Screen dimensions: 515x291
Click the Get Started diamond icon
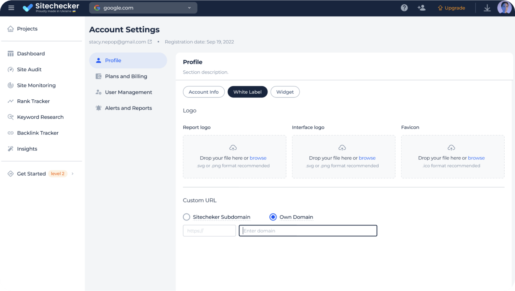(x=10, y=174)
